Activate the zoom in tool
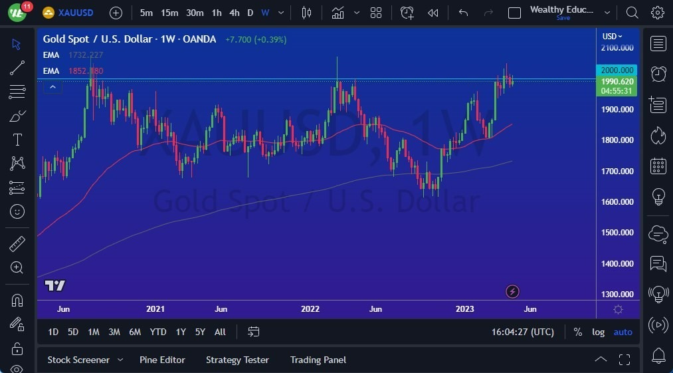The width and height of the screenshot is (673, 373). pos(17,268)
